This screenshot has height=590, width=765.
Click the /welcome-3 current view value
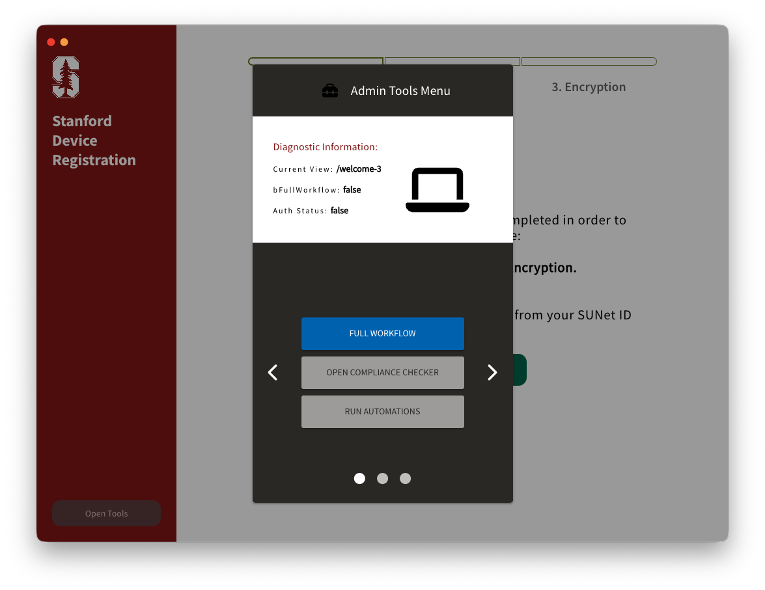click(x=359, y=169)
